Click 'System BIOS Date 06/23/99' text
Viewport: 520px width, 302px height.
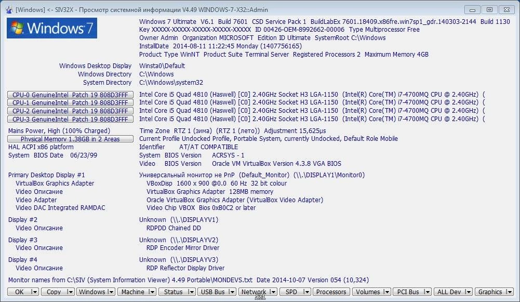(x=52, y=155)
